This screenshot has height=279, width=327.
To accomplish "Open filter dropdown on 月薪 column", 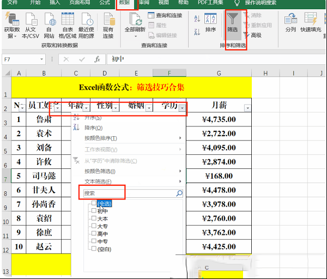I will pos(247,108).
